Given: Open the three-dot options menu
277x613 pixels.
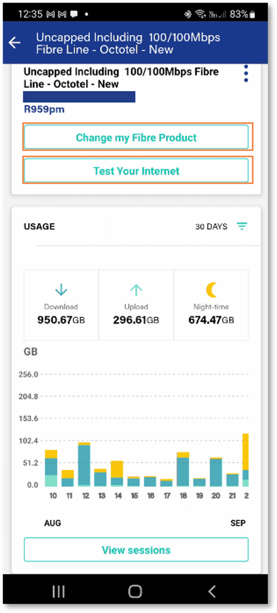Looking at the screenshot, I should (246, 73).
